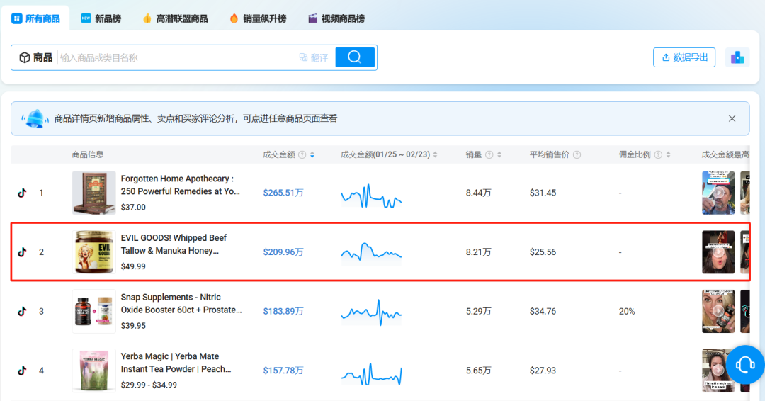Click the blue search magnifier button
The height and width of the screenshot is (401, 765).
[355, 57]
